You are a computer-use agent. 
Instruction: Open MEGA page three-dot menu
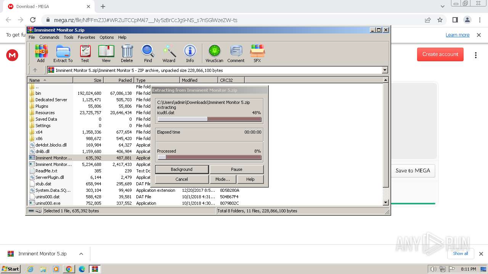coord(475,55)
